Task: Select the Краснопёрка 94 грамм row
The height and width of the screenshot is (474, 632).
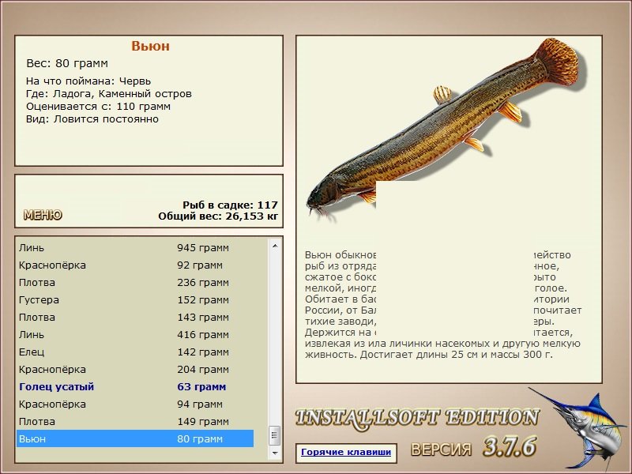Action: pos(135,404)
